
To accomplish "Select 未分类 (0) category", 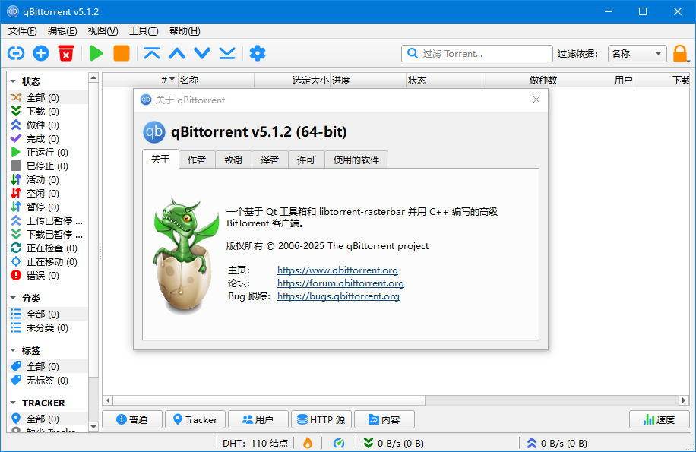I will click(48, 328).
